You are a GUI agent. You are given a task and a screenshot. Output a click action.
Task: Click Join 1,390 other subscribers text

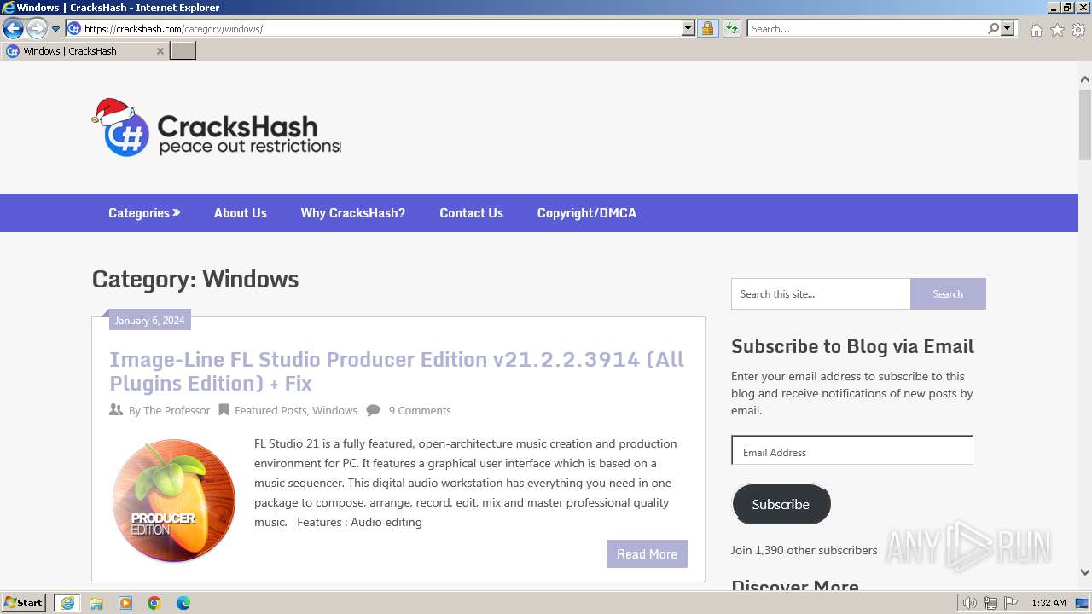(804, 550)
